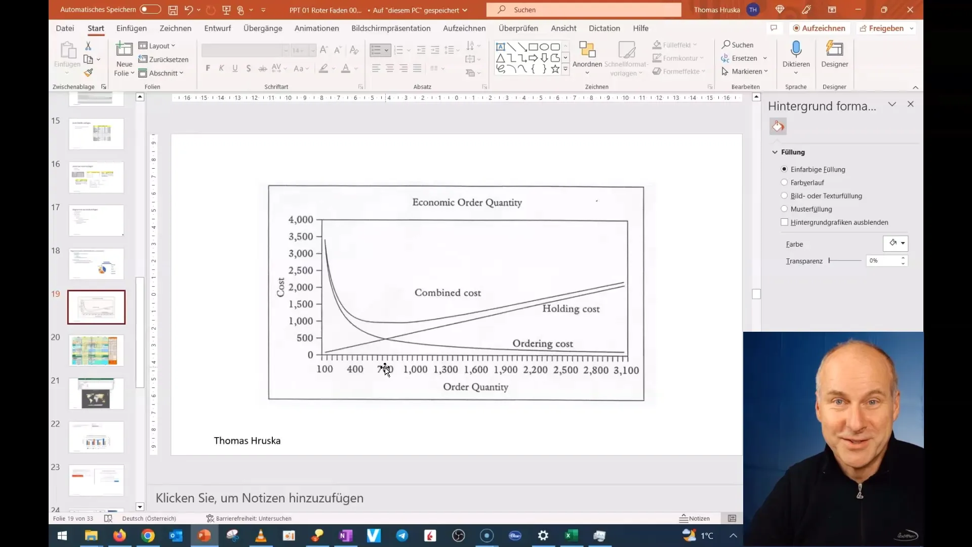Toggle the Notizen button in status bar
This screenshot has height=547, width=972.
[695, 518]
